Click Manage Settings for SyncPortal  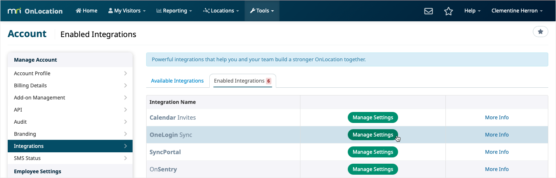click(373, 152)
